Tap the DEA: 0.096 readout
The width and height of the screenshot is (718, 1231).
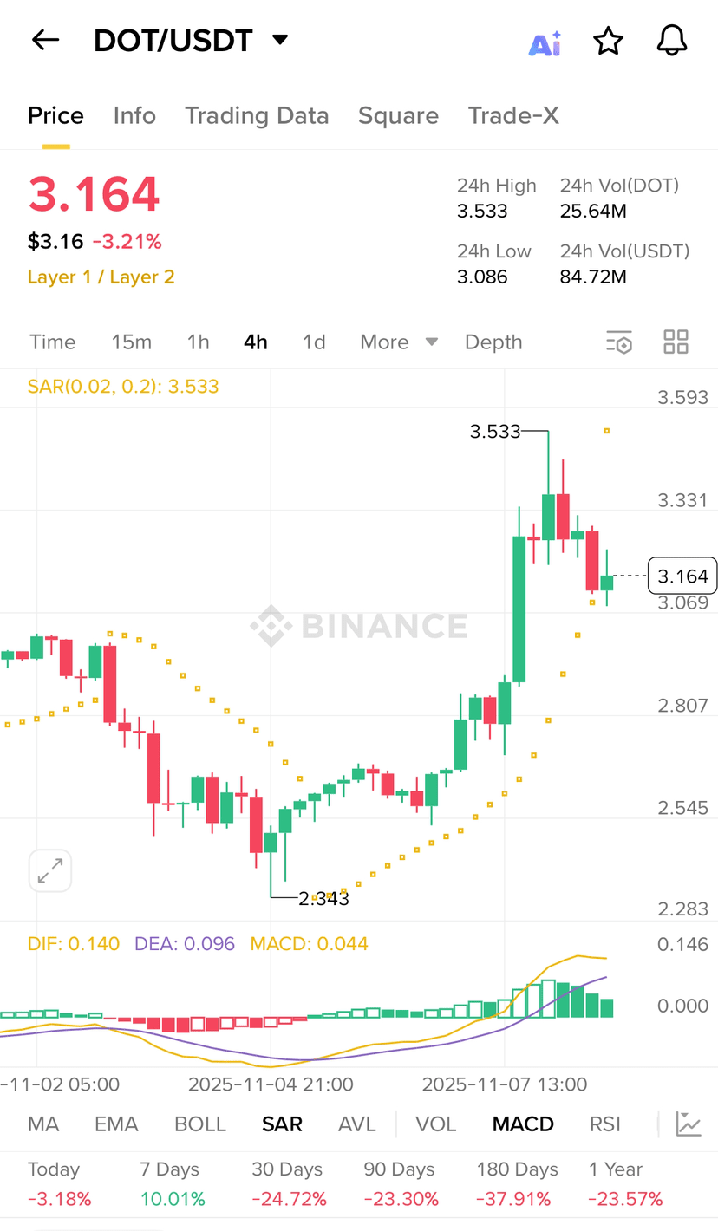(x=185, y=944)
